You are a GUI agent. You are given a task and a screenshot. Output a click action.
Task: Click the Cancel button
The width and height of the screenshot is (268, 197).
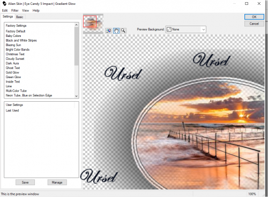tap(254, 24)
